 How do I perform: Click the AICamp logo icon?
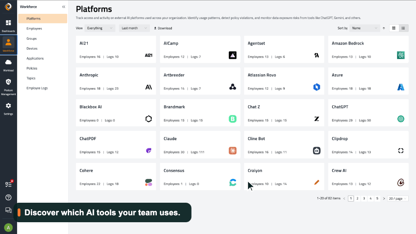[x=233, y=55]
